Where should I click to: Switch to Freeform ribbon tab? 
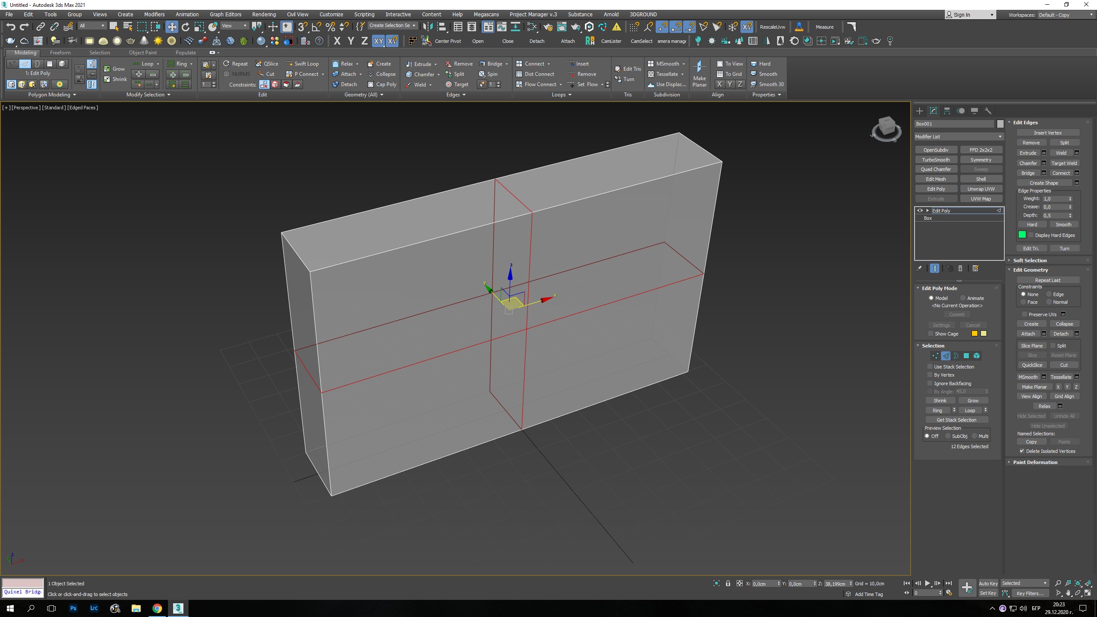pyautogui.click(x=60, y=53)
